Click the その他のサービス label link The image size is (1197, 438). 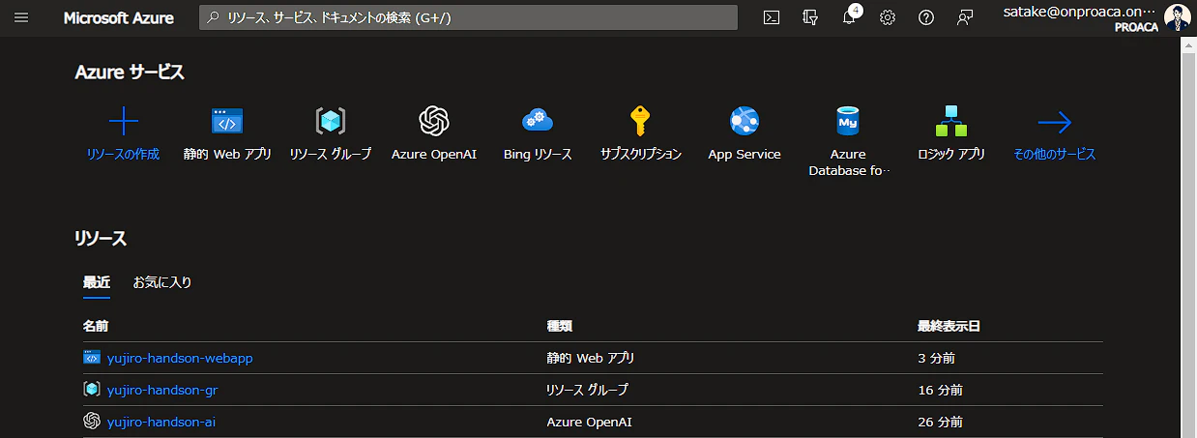click(x=1055, y=154)
